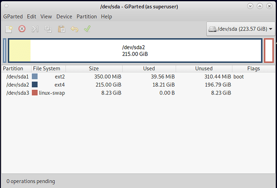
Task: Click the 0 operations pending status text
Action: 31,181
